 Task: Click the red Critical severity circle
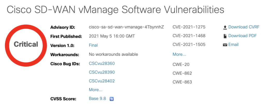coord(26,44)
